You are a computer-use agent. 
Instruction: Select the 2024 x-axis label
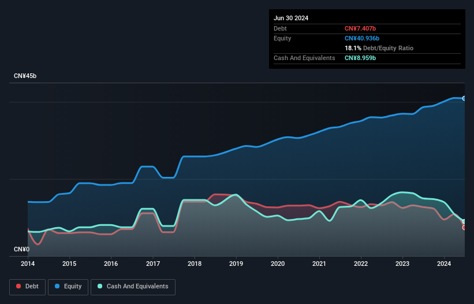444,264
